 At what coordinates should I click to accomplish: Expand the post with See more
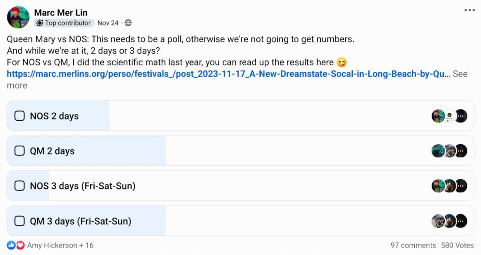[x=460, y=74]
